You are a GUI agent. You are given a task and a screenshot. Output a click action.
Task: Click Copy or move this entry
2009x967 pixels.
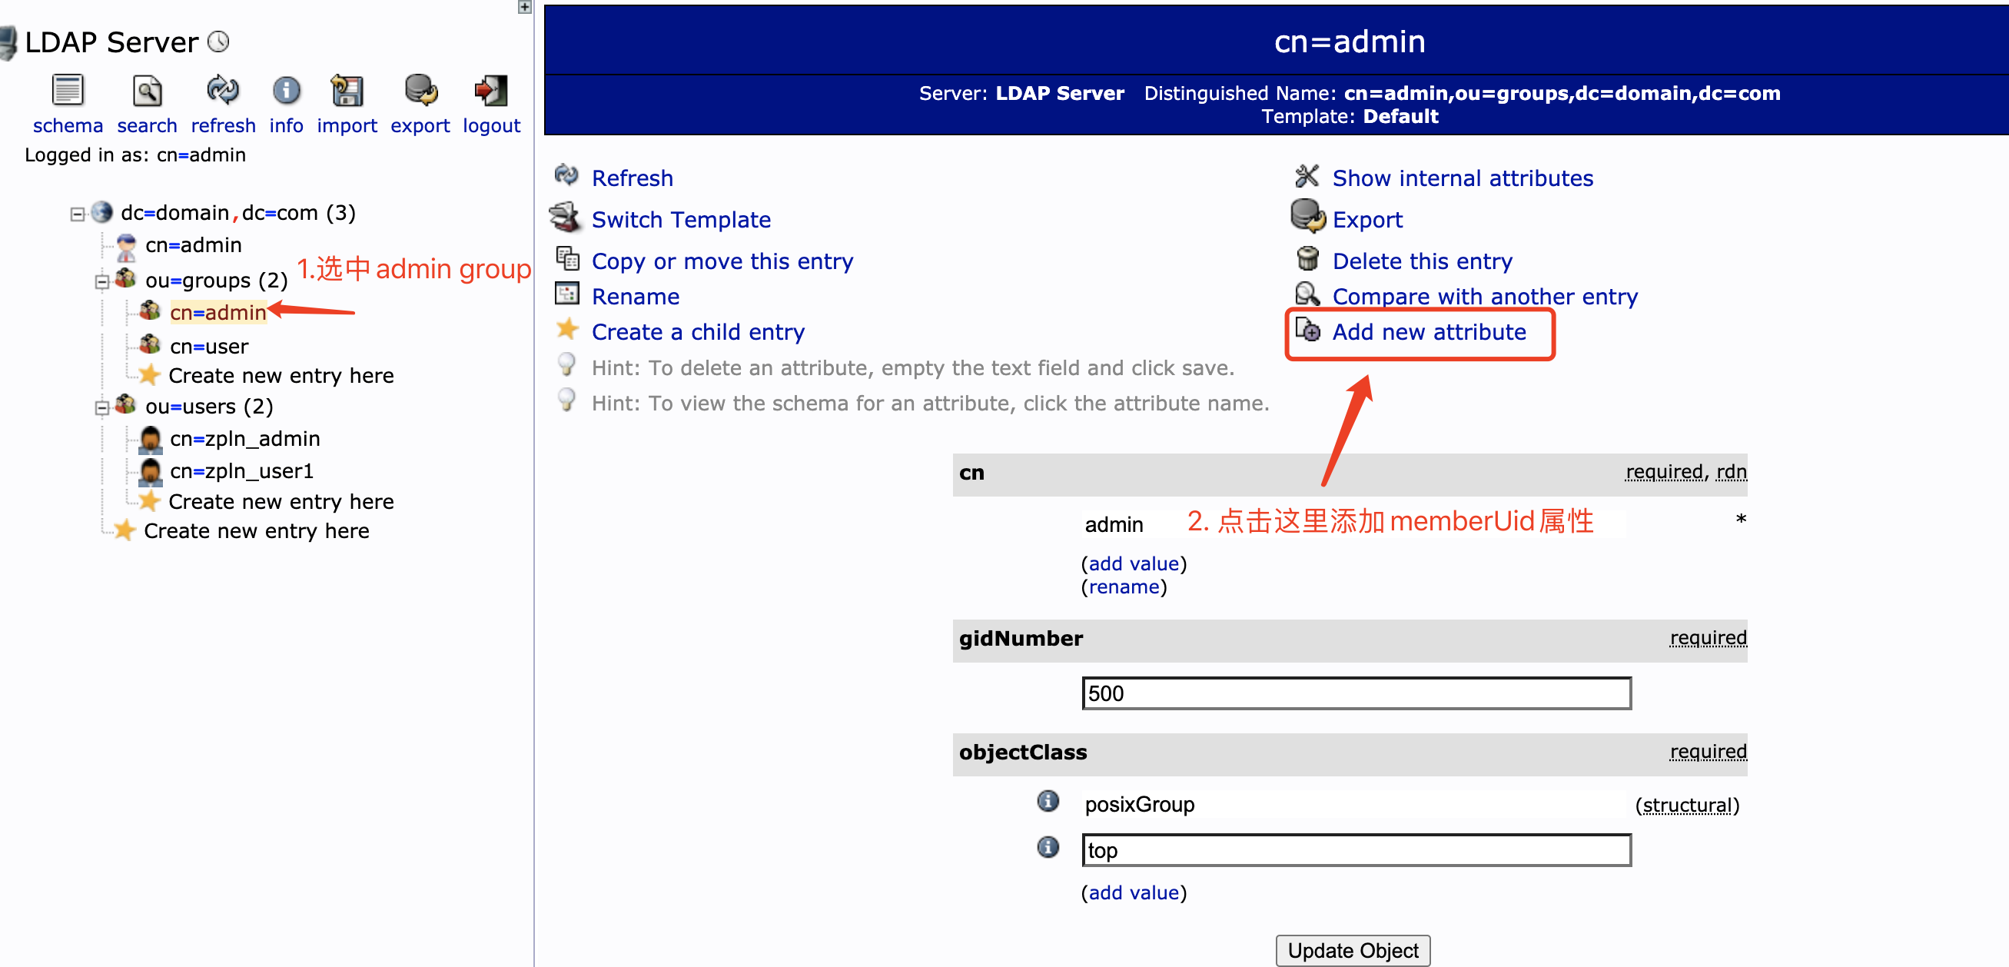722,261
